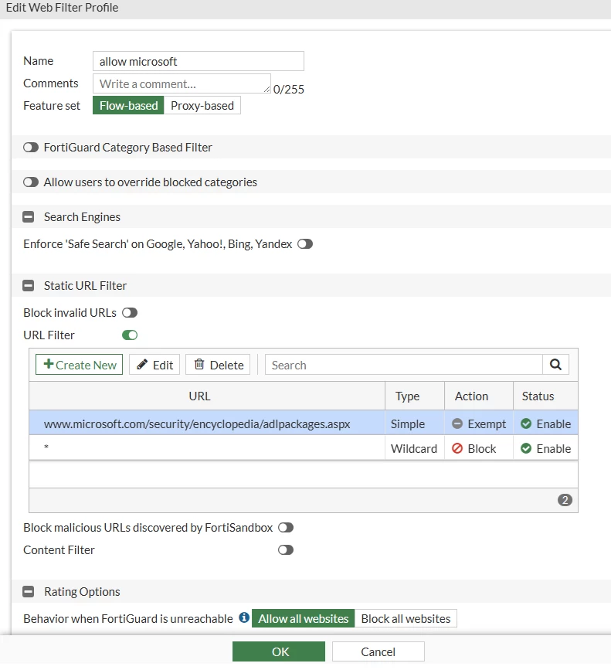611x670 pixels.
Task: Click the Wildcard type cell
Action: (414, 449)
